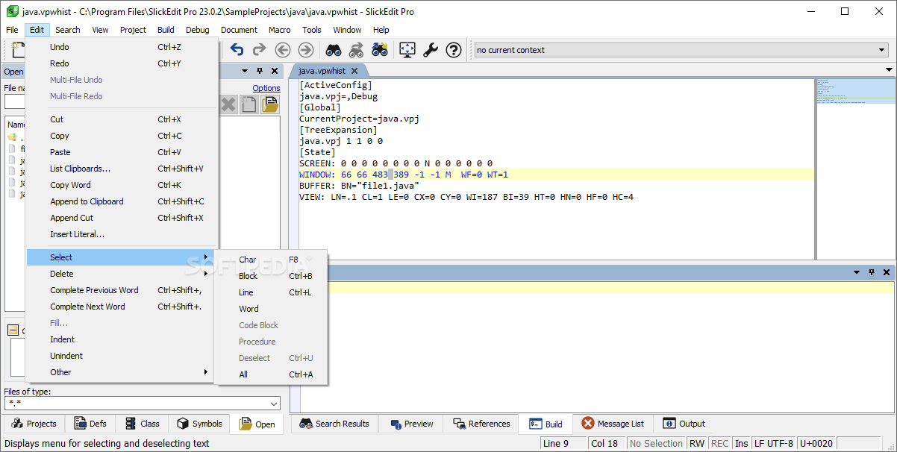Close the java.vpwhist editor tab
This screenshot has width=897, height=452.
tap(354, 71)
